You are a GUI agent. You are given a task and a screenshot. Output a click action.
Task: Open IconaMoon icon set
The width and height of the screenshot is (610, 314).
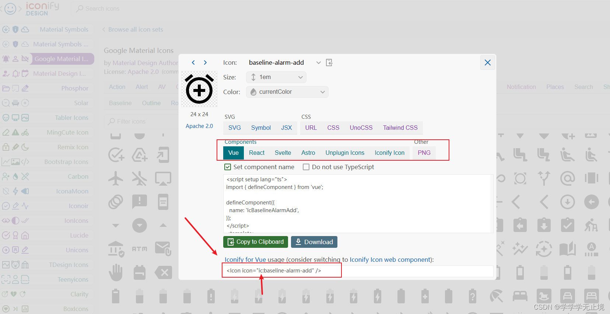point(47,191)
